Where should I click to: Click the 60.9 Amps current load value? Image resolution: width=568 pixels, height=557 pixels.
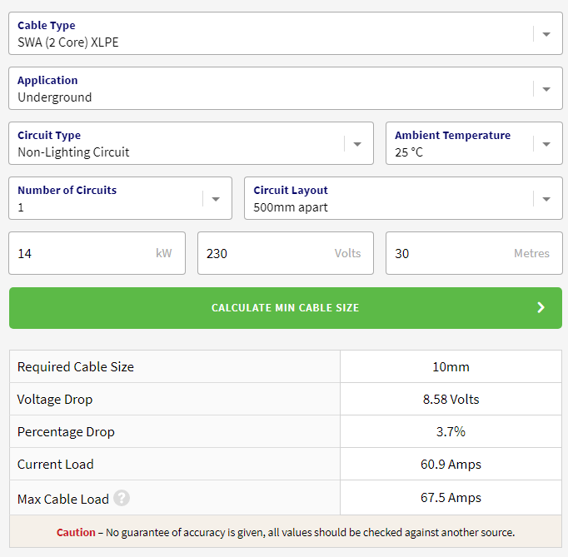pos(451,465)
